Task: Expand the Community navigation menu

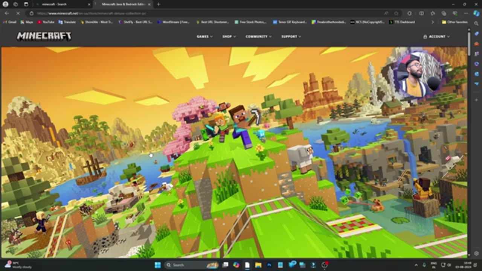Action: tap(258, 37)
